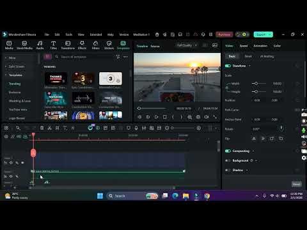The image size is (307, 230).
Task: Select the Logo Reveal category
Action: pyautogui.click(x=17, y=118)
